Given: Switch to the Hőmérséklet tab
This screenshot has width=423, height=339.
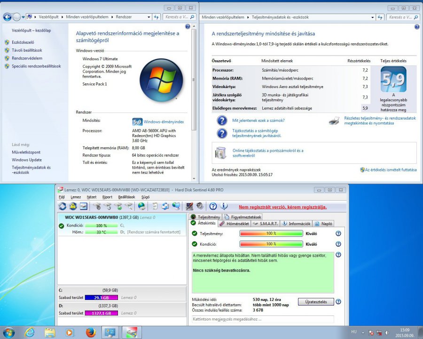Looking at the screenshot, I should click(234, 224).
